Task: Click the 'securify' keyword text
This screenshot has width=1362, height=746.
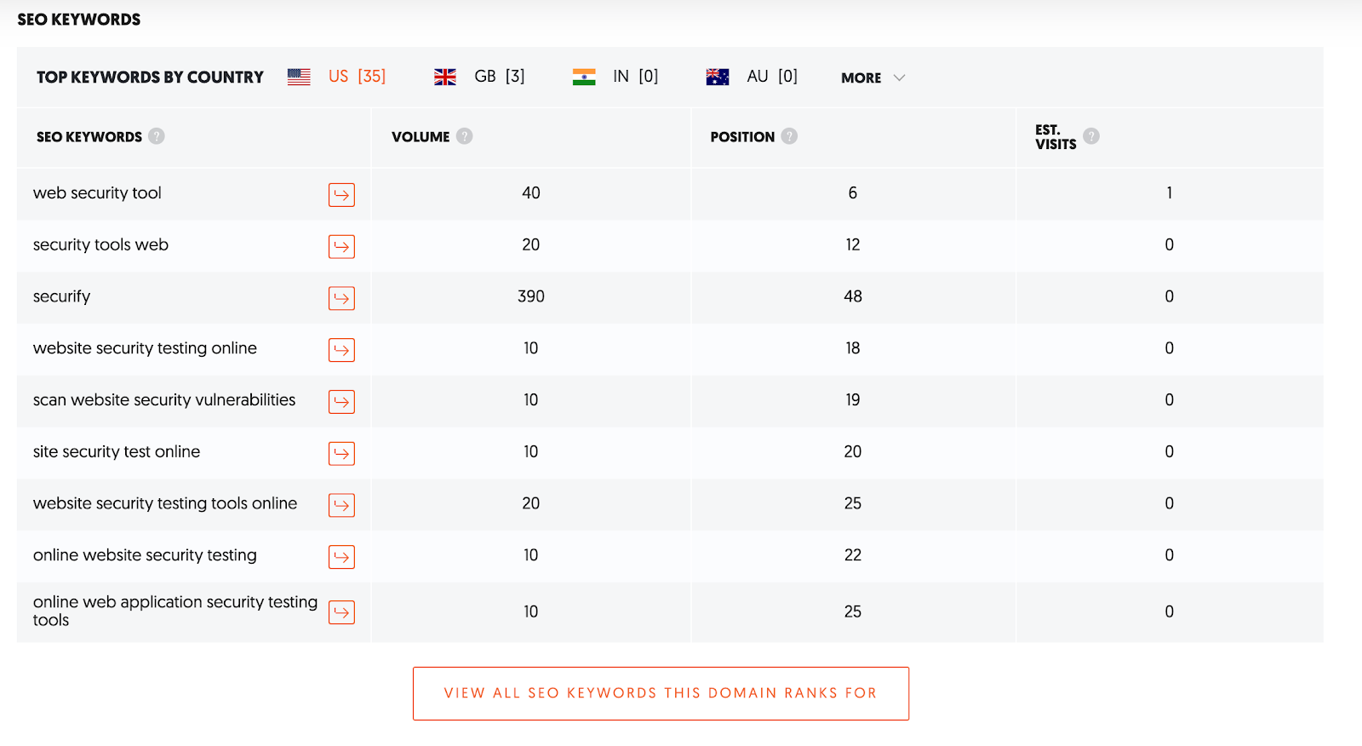Action: click(x=61, y=296)
